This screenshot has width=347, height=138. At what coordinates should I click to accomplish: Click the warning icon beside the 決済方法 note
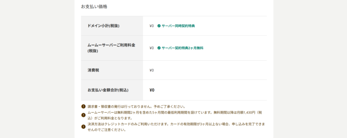(x=83, y=127)
